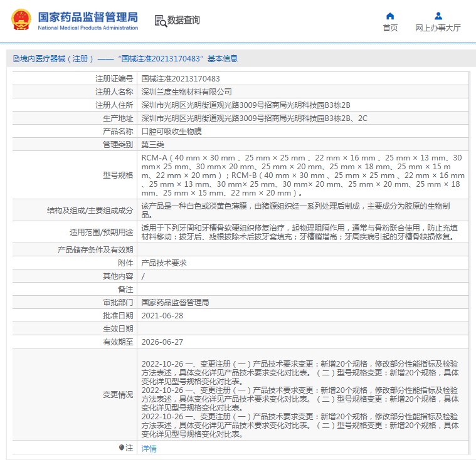The height and width of the screenshot is (460, 476).
Task: Click the 注册人住所 row label
Action: 114,105
